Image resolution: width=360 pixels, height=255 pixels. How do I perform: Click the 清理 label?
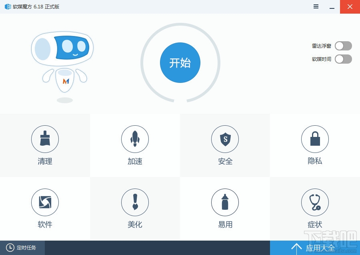pos(45,161)
